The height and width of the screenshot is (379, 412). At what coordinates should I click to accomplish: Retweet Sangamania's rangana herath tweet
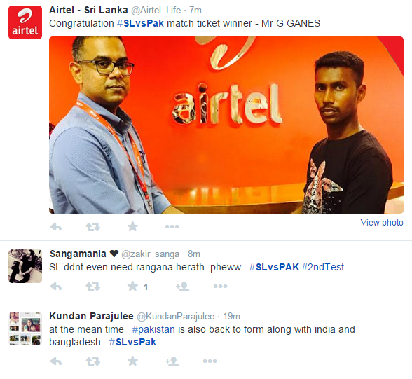pos(93,286)
